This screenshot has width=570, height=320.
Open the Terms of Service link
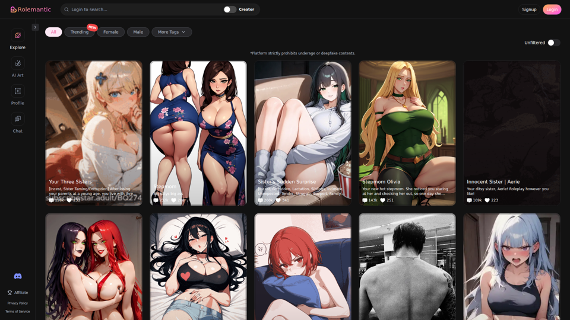point(17,312)
